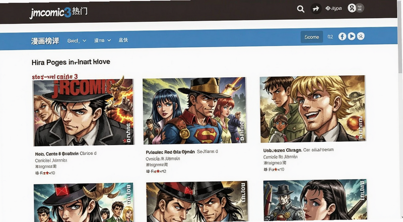403x222 pixels.
Task: Open the blond smiling man cover thumbnail
Action: click(x=312, y=109)
